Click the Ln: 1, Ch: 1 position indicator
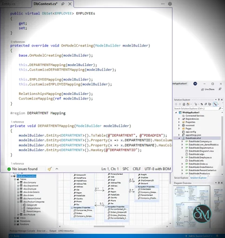The width and height of the screenshot is (225, 238). [x=110, y=169]
